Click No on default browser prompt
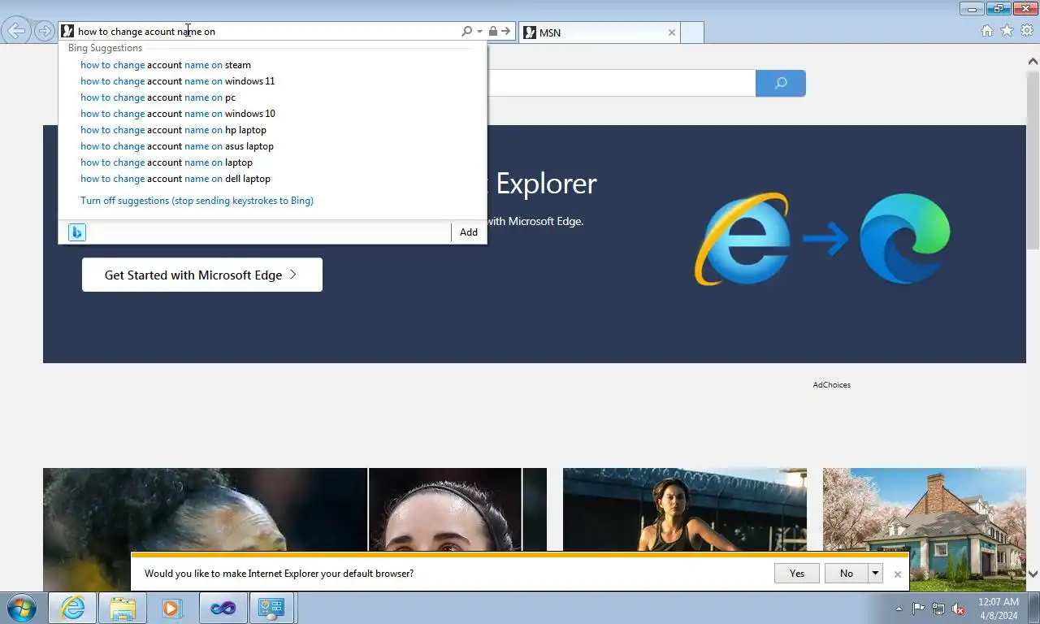 [x=847, y=574]
